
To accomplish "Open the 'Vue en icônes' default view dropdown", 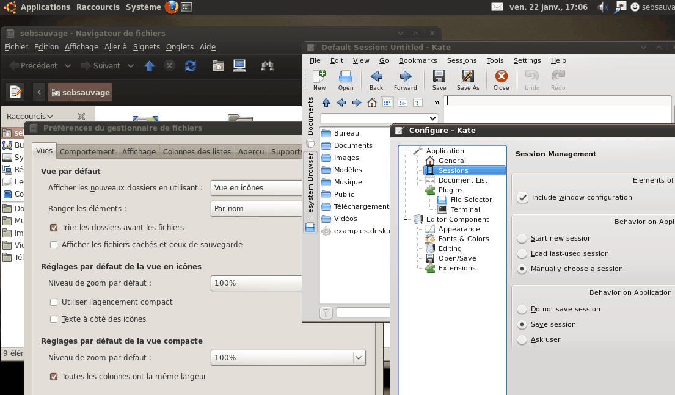I will point(257,188).
